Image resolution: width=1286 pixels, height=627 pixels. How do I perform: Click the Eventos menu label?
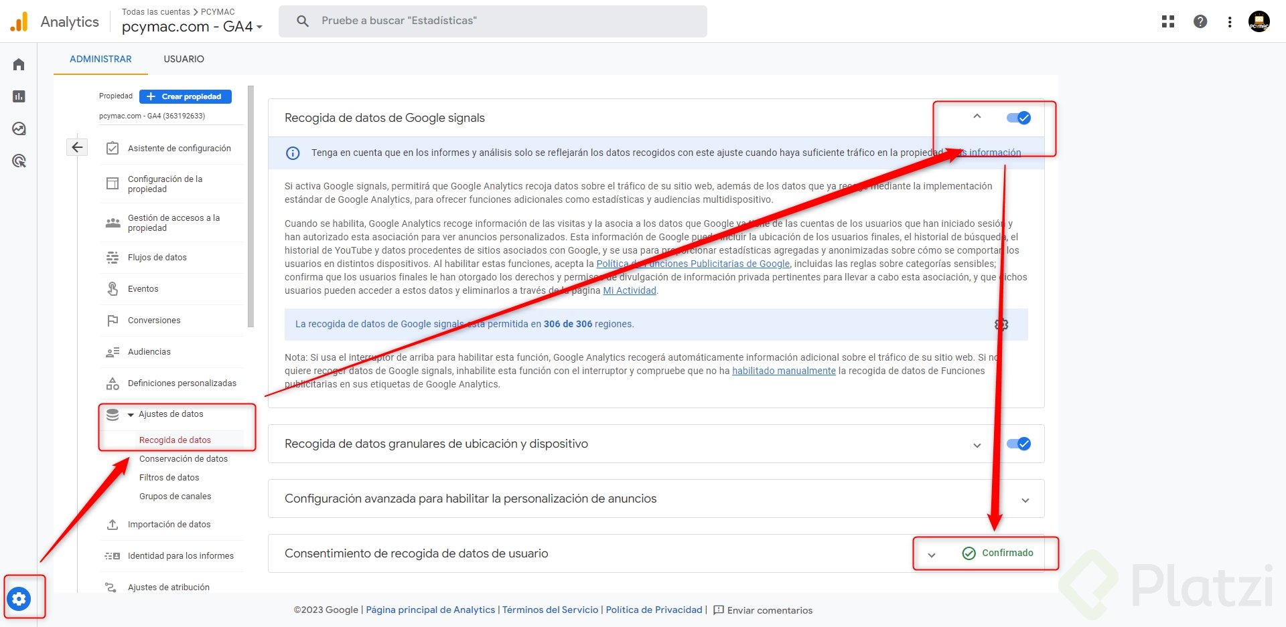coord(143,288)
